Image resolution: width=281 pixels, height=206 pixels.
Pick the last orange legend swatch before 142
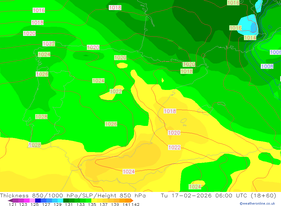click(x=128, y=200)
